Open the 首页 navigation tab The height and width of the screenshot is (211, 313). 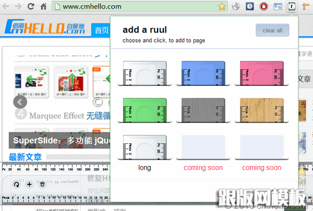tap(101, 30)
